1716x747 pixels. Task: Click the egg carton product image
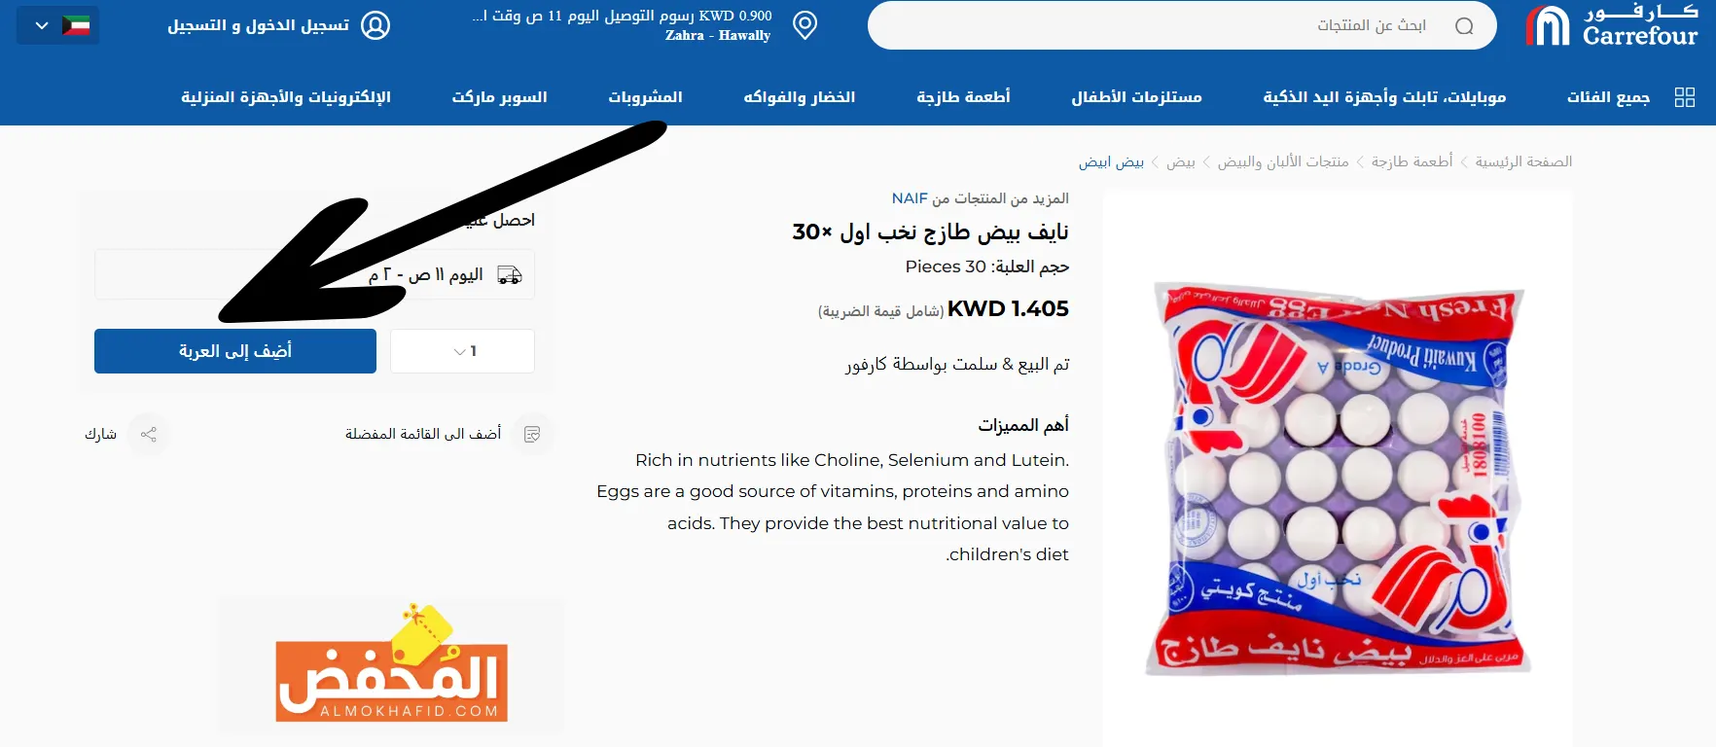tap(1338, 479)
